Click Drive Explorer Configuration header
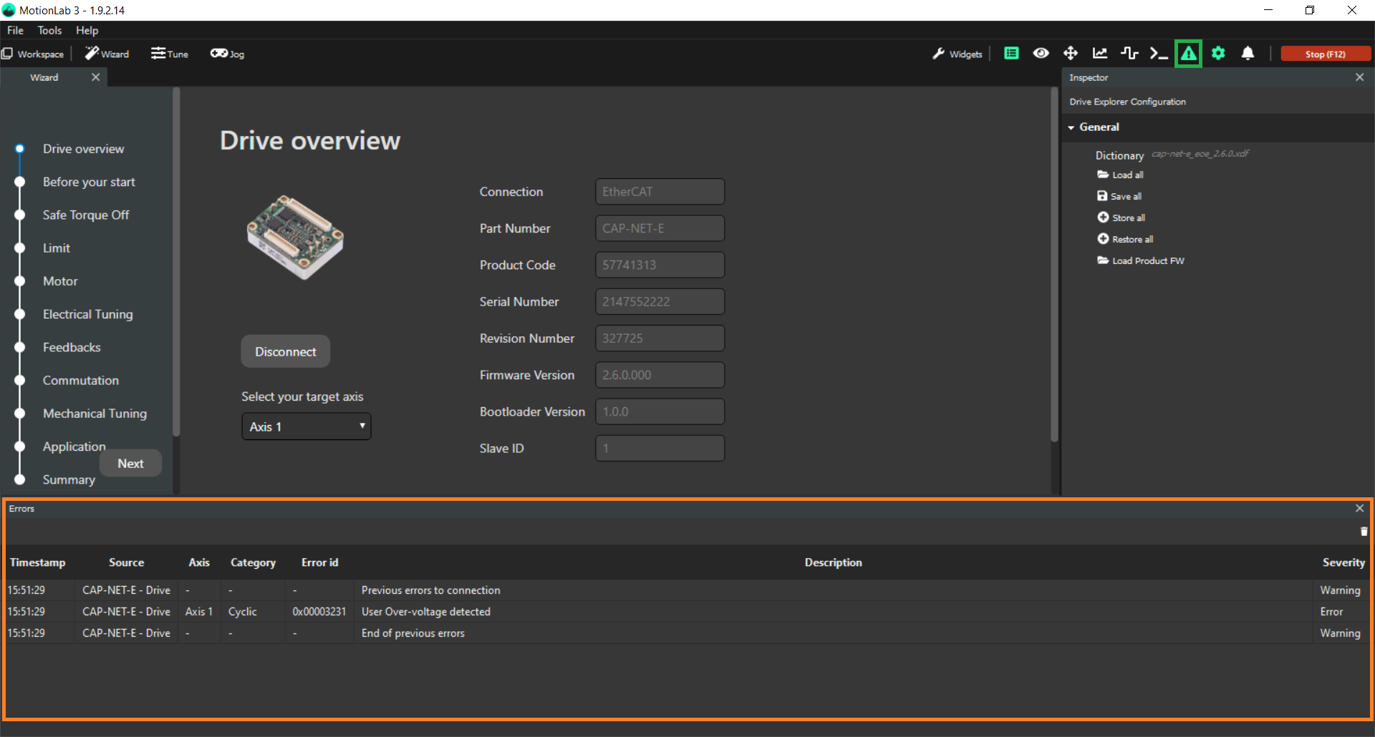1375x737 pixels. point(1127,102)
